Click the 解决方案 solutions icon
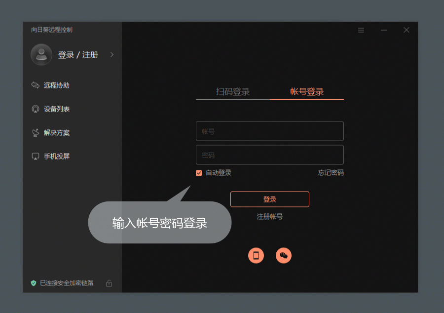The width and height of the screenshot is (444, 313). (35, 133)
